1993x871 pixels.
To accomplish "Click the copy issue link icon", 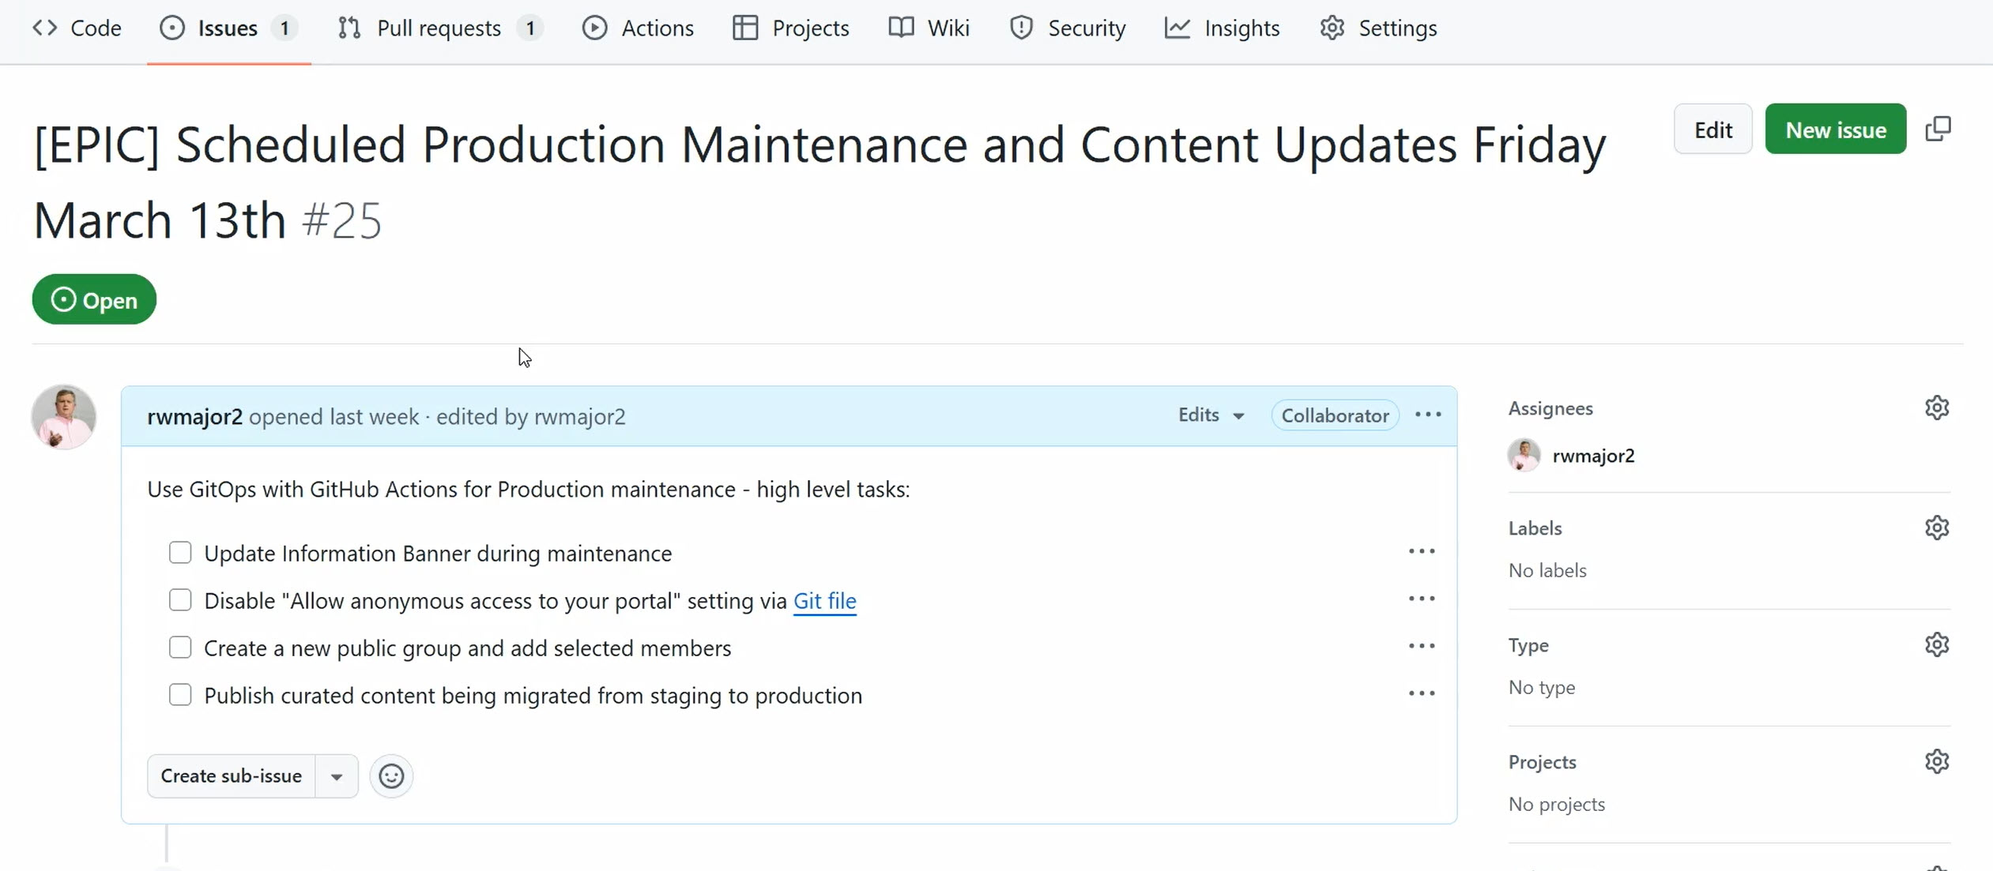I will tap(1938, 129).
